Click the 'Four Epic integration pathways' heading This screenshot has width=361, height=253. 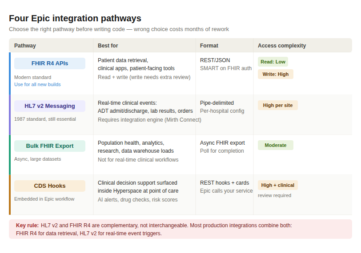tap(75, 18)
